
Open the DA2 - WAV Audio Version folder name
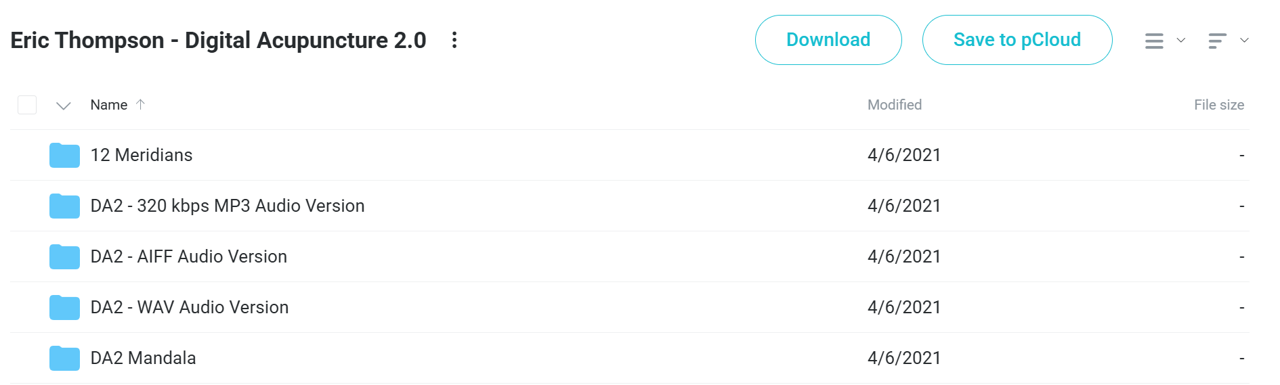(x=190, y=307)
